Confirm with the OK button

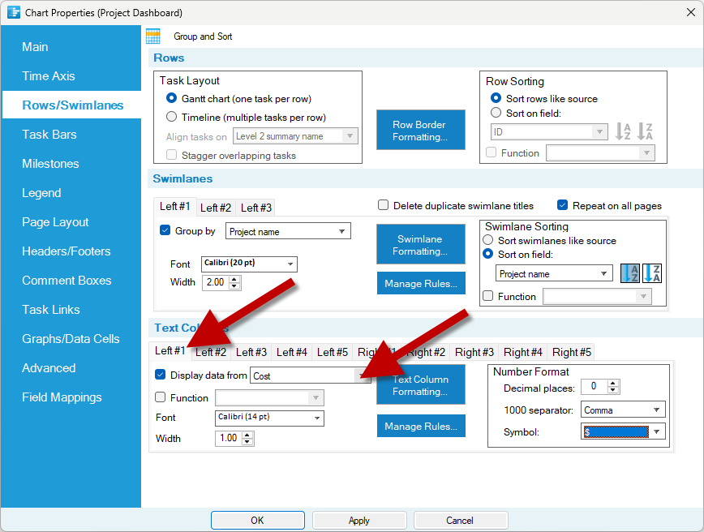pos(258,521)
